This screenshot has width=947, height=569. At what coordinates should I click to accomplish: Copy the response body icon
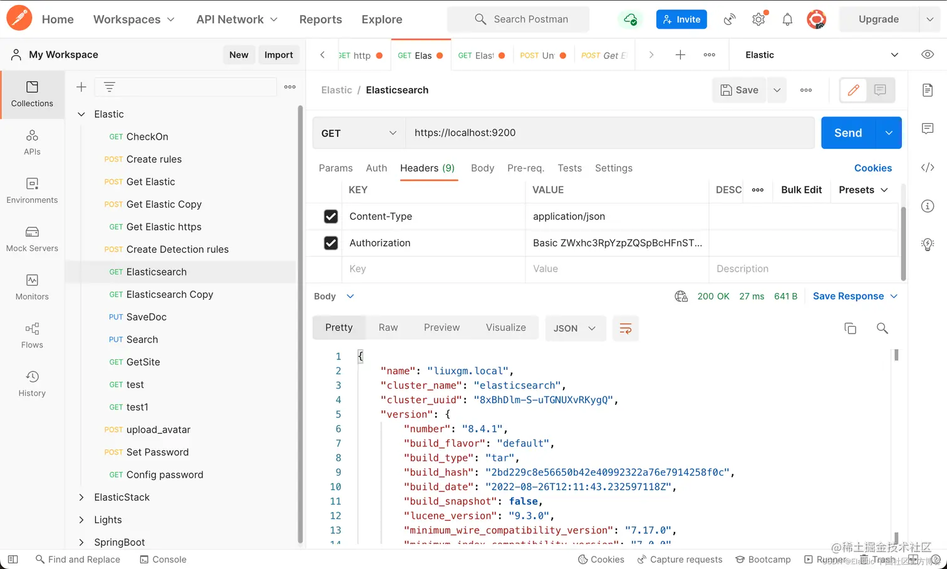tap(851, 328)
